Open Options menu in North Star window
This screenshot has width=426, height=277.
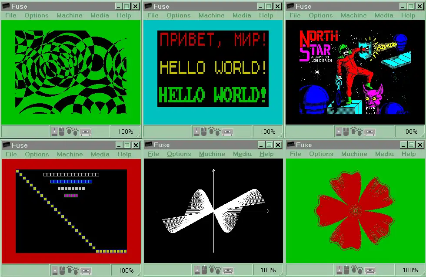[x=321, y=16]
